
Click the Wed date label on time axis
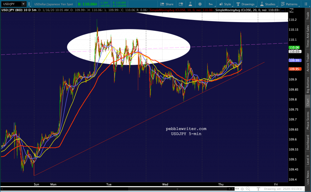tap(165, 184)
